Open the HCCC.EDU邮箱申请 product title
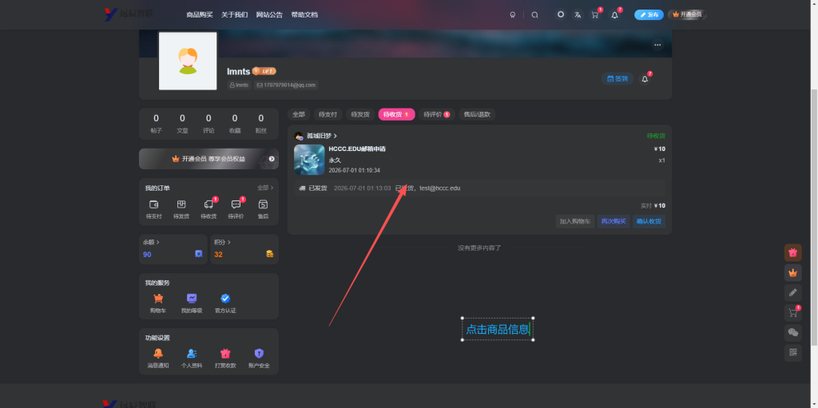This screenshot has height=408, width=818. [357, 149]
